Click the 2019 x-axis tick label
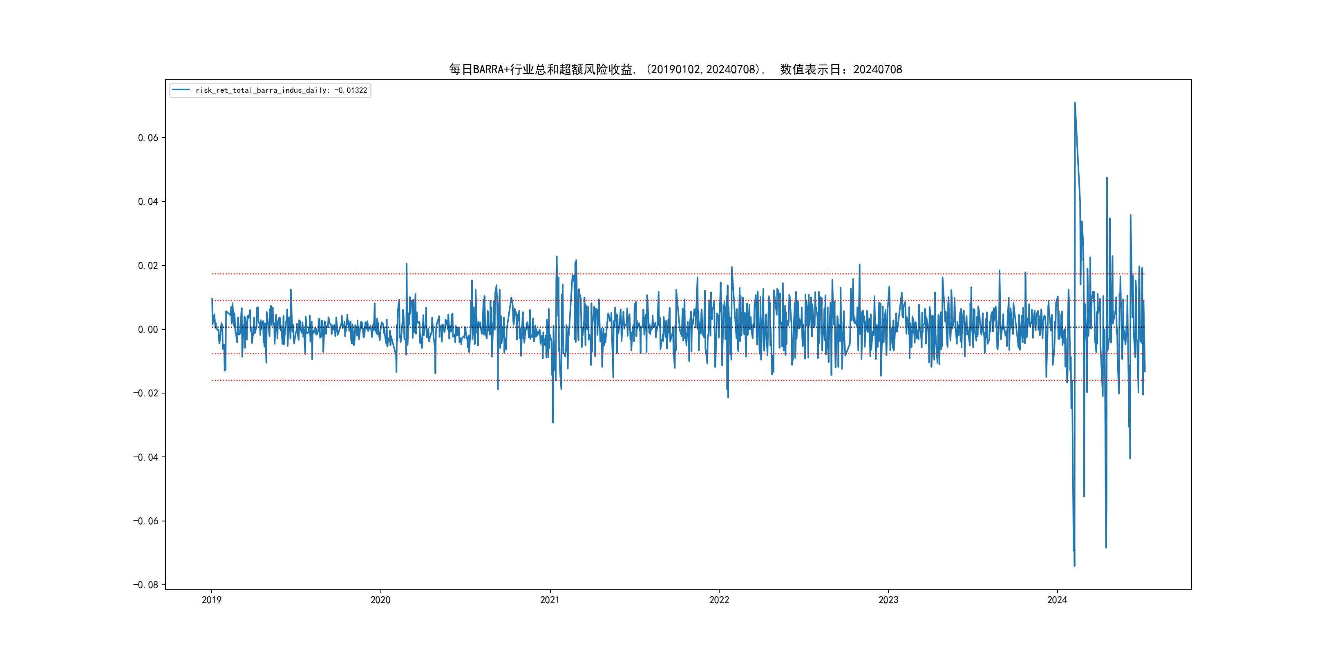The height and width of the screenshot is (662, 1324). click(x=211, y=600)
